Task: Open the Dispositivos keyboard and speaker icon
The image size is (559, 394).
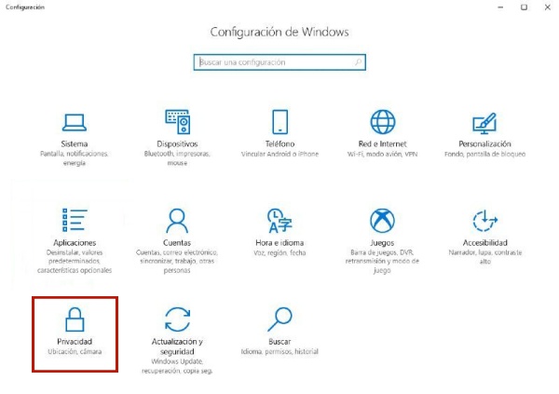Action: coord(177,122)
